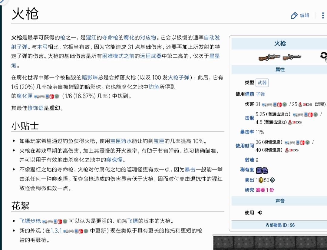This screenshot has width=327, height=250.
Task: Follow the 暗影珠 link
Action: pyautogui.click(x=90, y=77)
